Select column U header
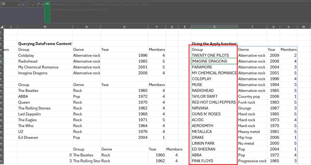The width and height of the screenshot is (311, 165). click(x=274, y=27)
